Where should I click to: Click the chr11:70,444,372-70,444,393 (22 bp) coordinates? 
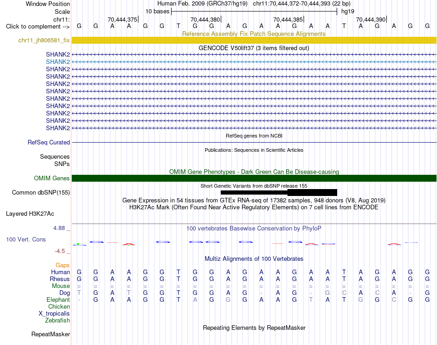302,4
